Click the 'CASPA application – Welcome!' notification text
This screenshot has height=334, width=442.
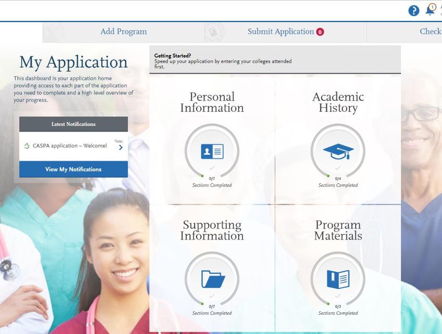[x=70, y=145]
